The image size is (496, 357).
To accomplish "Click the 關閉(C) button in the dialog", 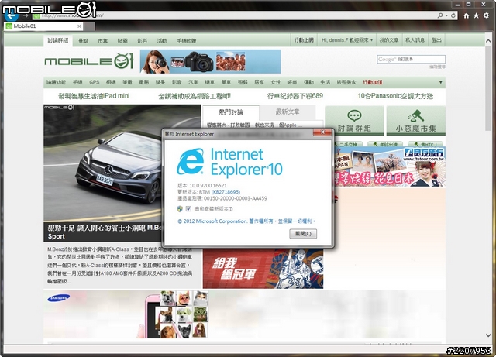I will click(303, 234).
